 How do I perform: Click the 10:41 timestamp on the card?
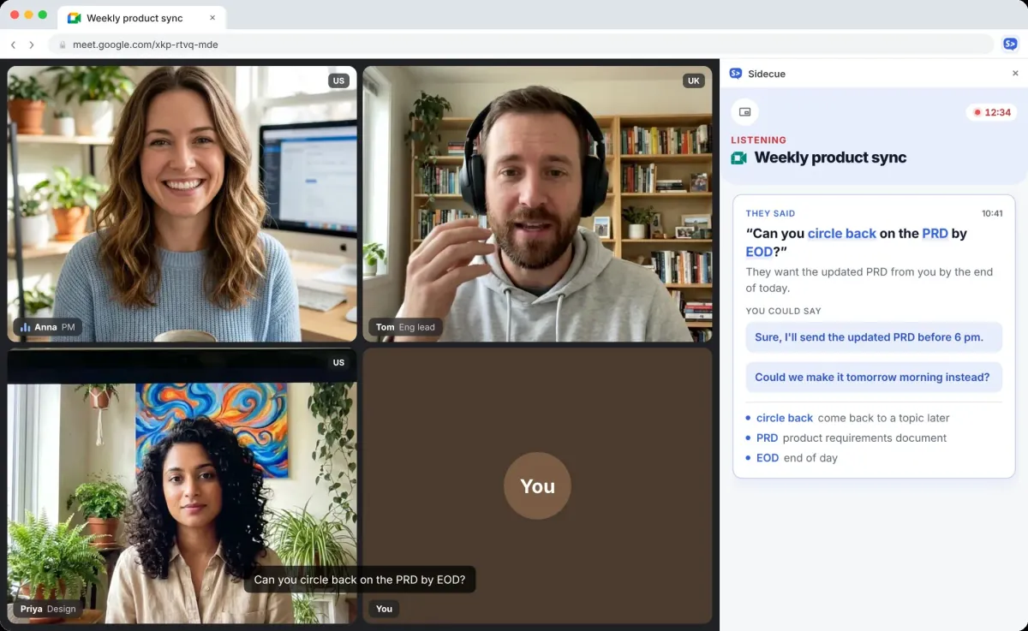[x=992, y=213]
